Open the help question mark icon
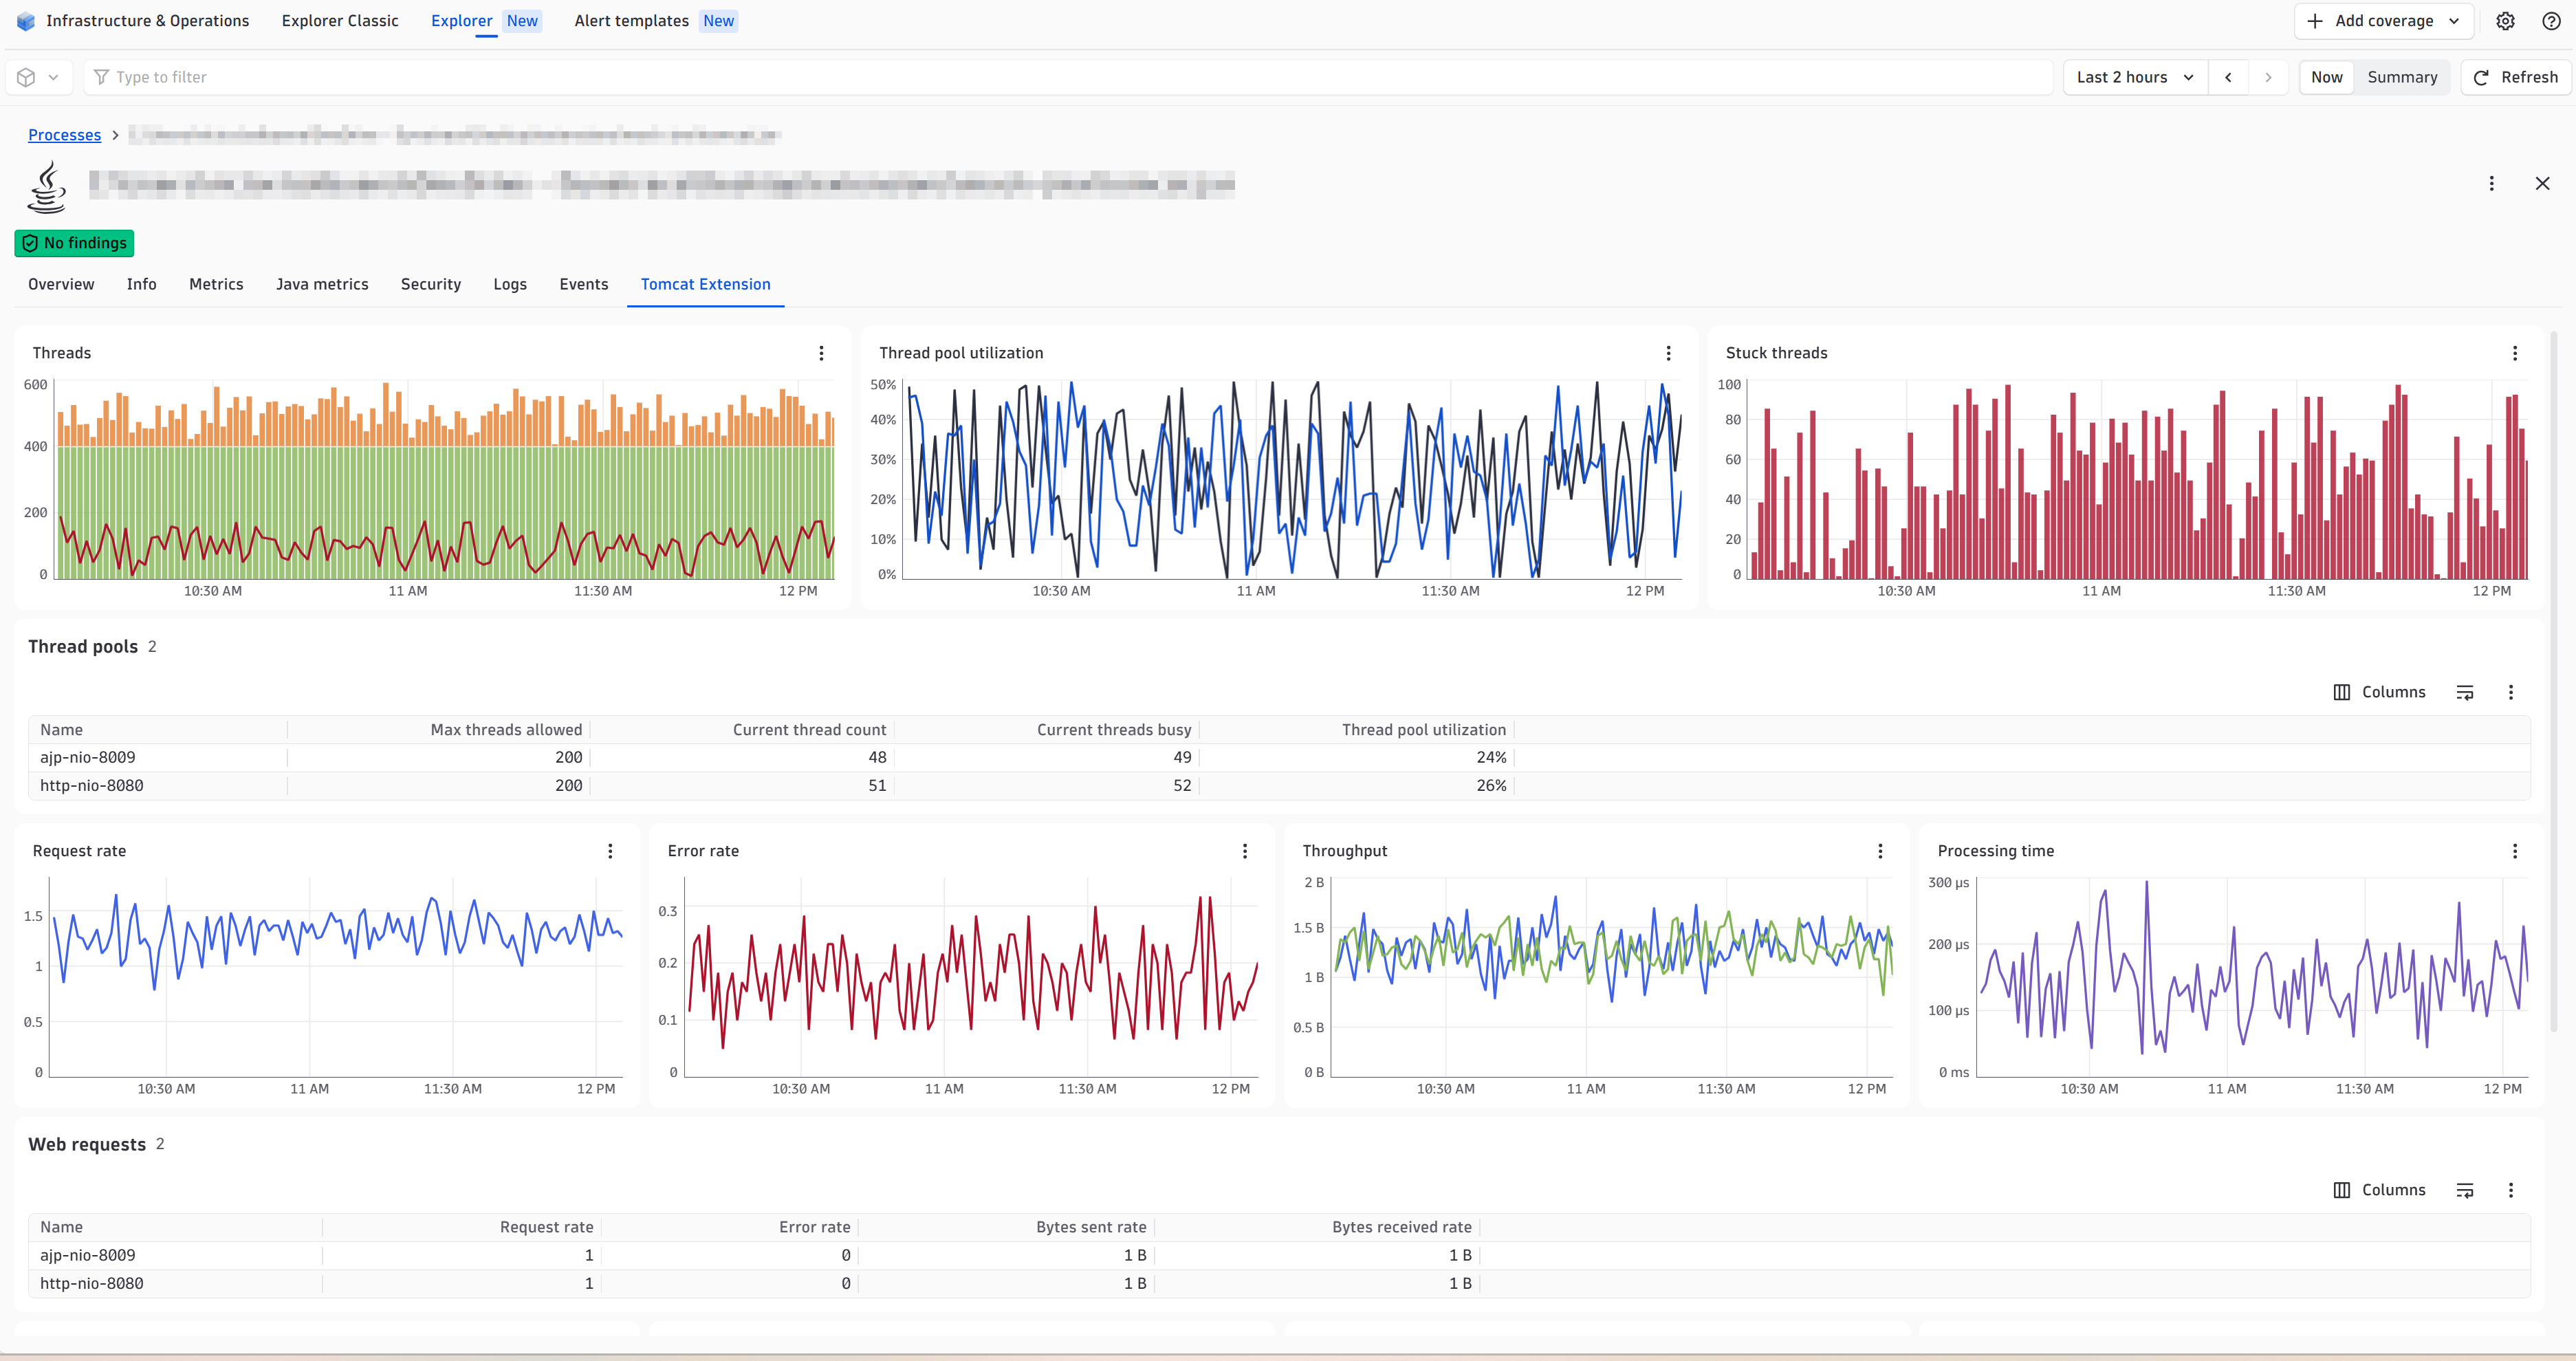This screenshot has height=1361, width=2576. pyautogui.click(x=2551, y=21)
